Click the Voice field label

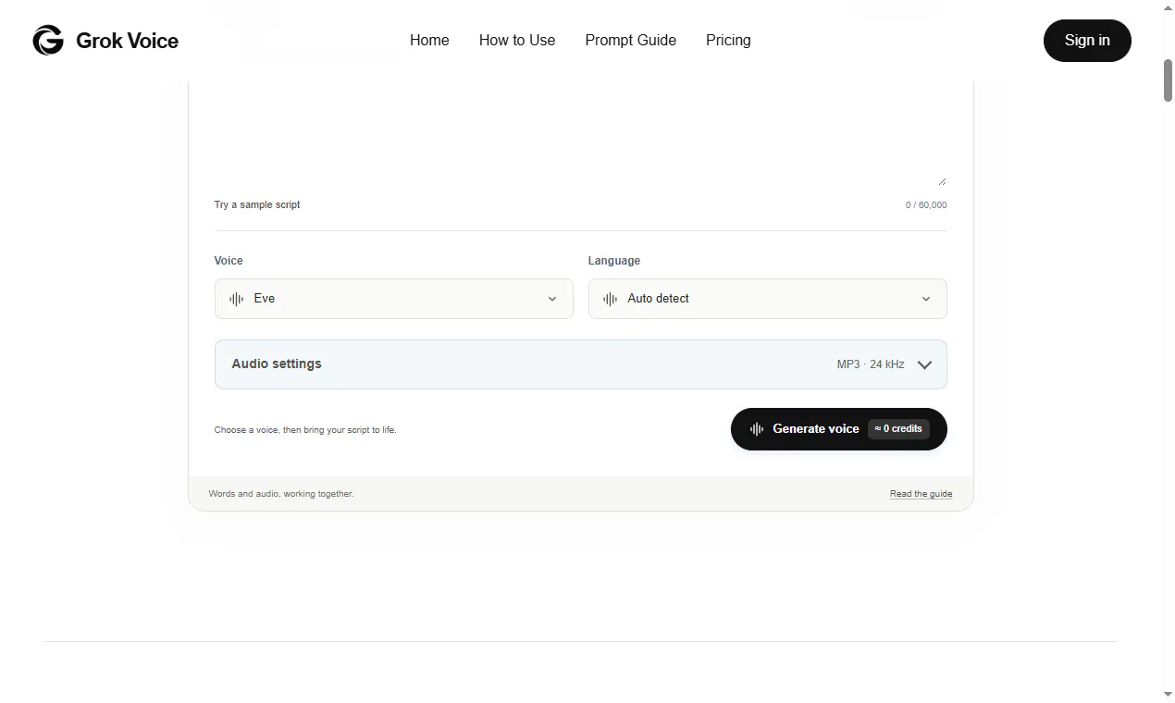229,261
